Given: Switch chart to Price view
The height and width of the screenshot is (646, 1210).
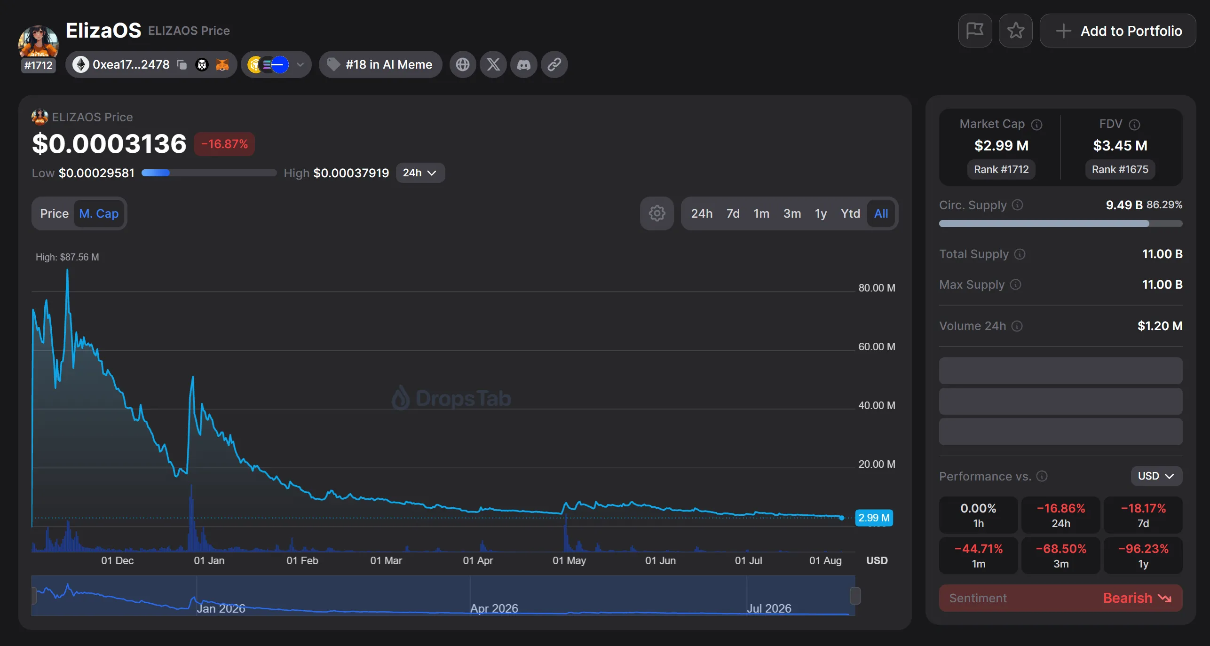Looking at the screenshot, I should pyautogui.click(x=55, y=213).
